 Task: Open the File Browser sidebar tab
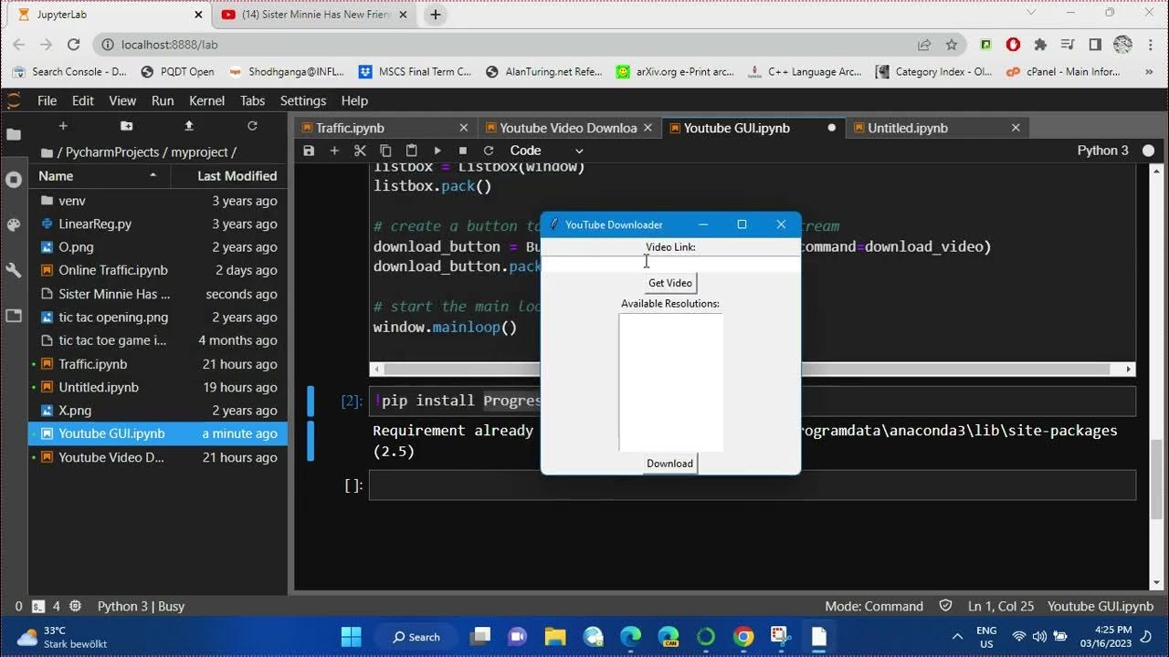tap(14, 134)
